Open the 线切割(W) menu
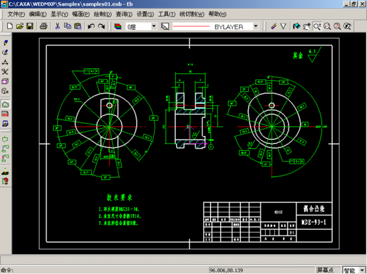Viewport: 367px width, 274px height. [192, 14]
